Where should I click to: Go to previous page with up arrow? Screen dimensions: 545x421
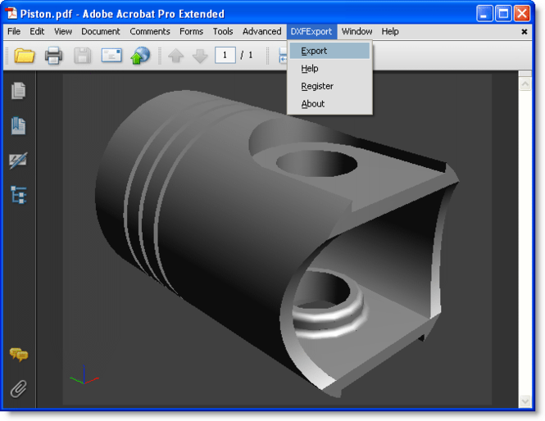pyautogui.click(x=176, y=56)
